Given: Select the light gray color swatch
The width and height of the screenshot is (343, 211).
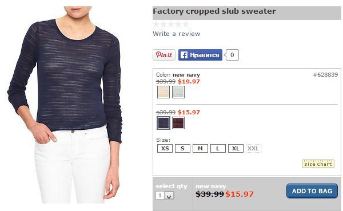Looking at the screenshot, I should tap(178, 92).
